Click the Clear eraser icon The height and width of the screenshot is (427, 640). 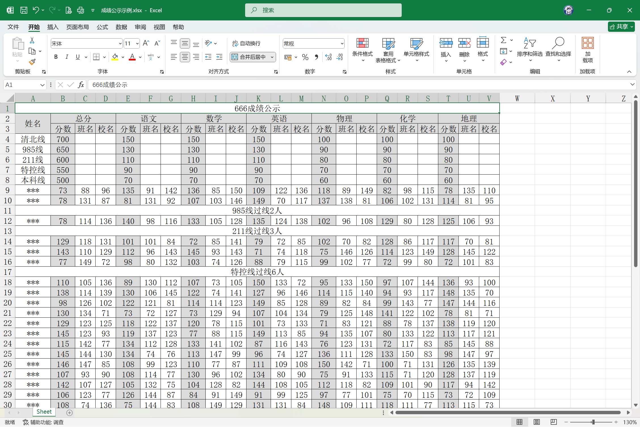click(x=503, y=62)
